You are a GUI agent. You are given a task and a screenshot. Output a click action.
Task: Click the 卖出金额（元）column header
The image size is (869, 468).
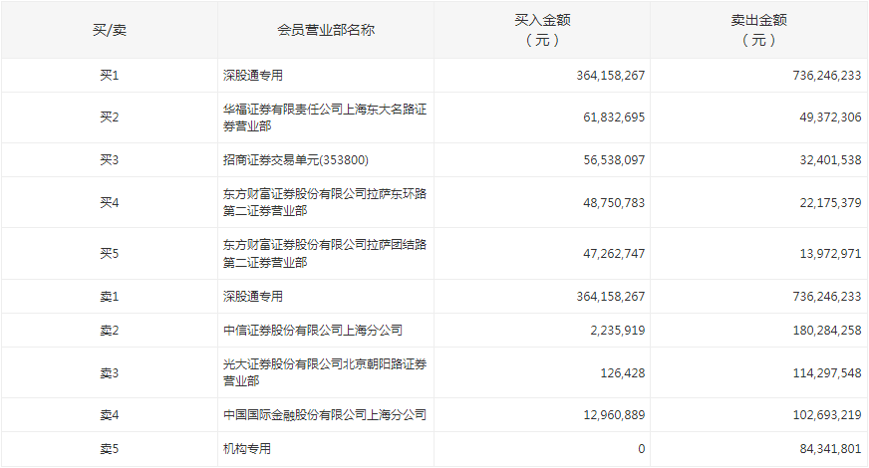click(758, 30)
